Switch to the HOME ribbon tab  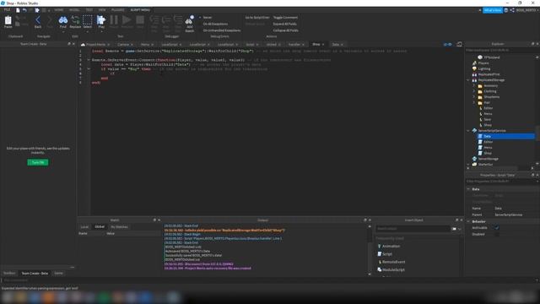[x=59, y=10]
